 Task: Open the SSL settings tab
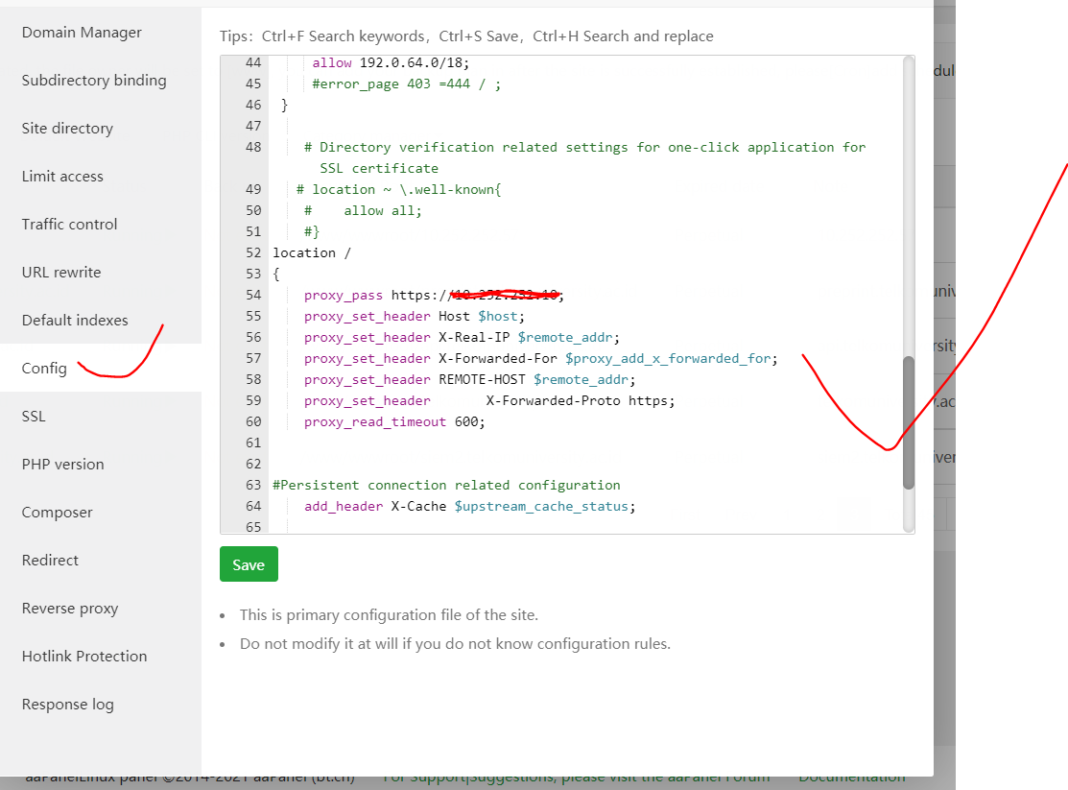[x=34, y=417]
